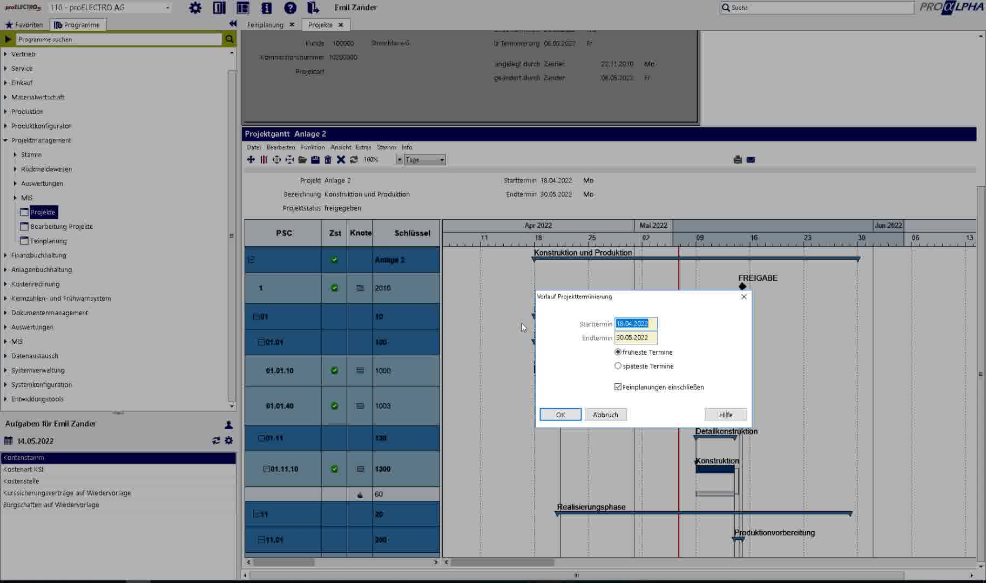Image resolution: width=986 pixels, height=583 pixels.
Task: Click the Starttermin date field
Action: [636, 324]
